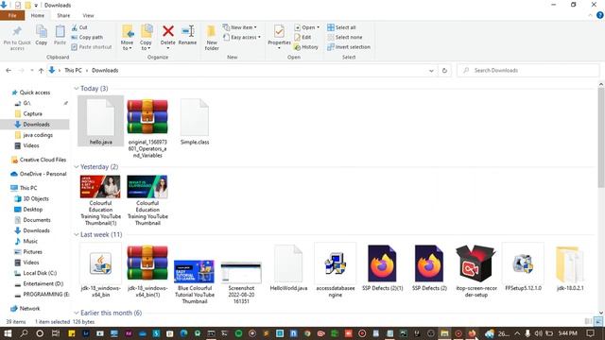This screenshot has width=605, height=340.
Task: Open the Move to dropdown
Action: pos(127,38)
